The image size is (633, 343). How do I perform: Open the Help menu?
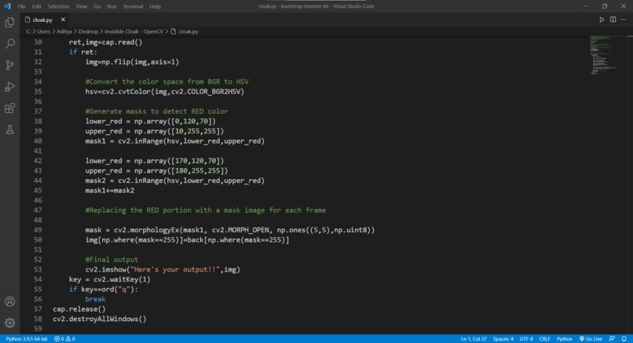click(155, 6)
